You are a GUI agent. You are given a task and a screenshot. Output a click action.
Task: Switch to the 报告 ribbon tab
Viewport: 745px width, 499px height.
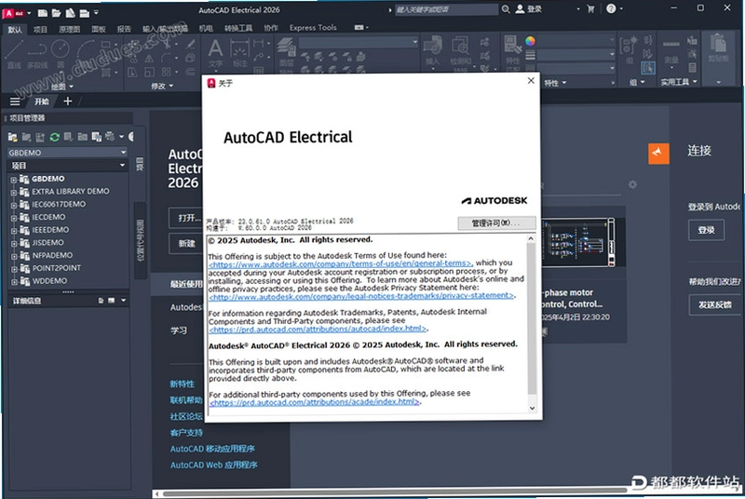124,29
